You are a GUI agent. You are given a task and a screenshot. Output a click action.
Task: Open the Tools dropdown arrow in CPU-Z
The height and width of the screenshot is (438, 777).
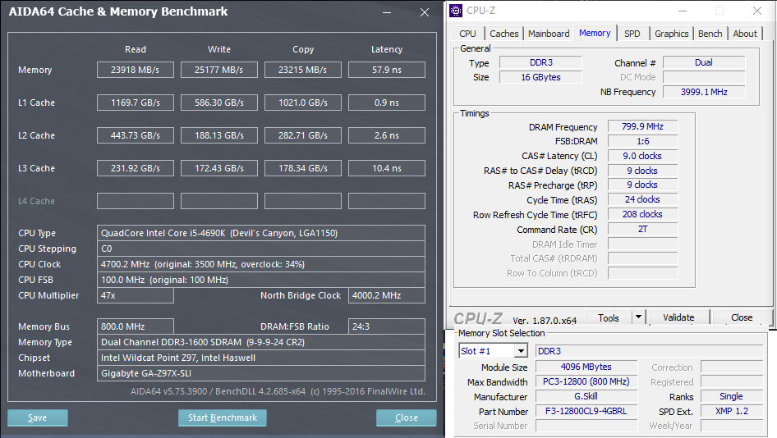(639, 317)
